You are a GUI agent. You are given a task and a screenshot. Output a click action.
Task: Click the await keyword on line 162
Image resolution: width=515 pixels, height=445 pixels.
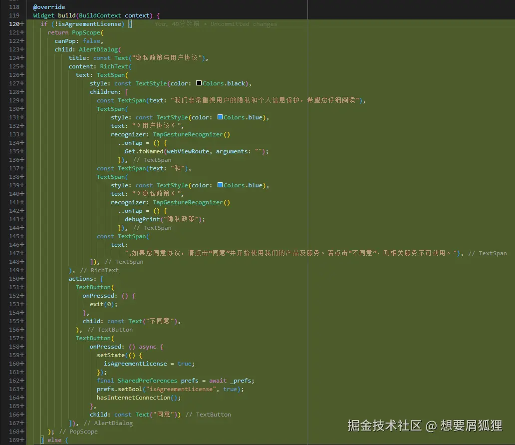[218, 381]
